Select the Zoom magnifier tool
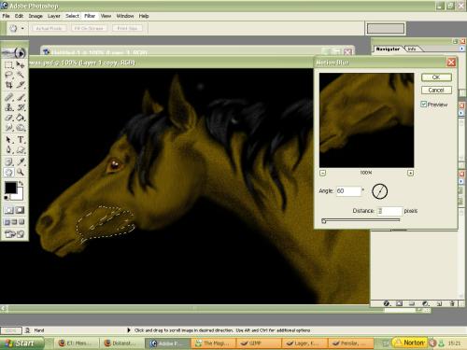 21,172
